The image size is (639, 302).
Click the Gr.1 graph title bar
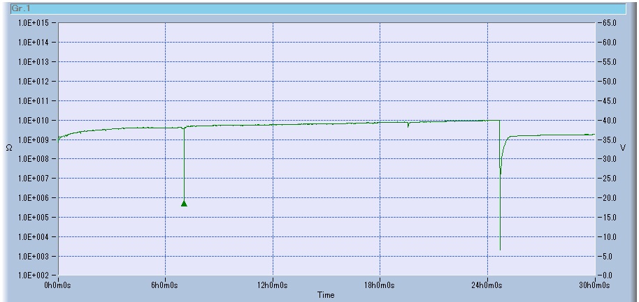click(x=318, y=8)
